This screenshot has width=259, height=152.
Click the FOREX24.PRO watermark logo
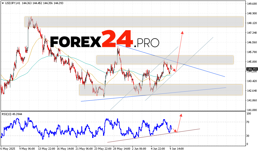point(105,40)
